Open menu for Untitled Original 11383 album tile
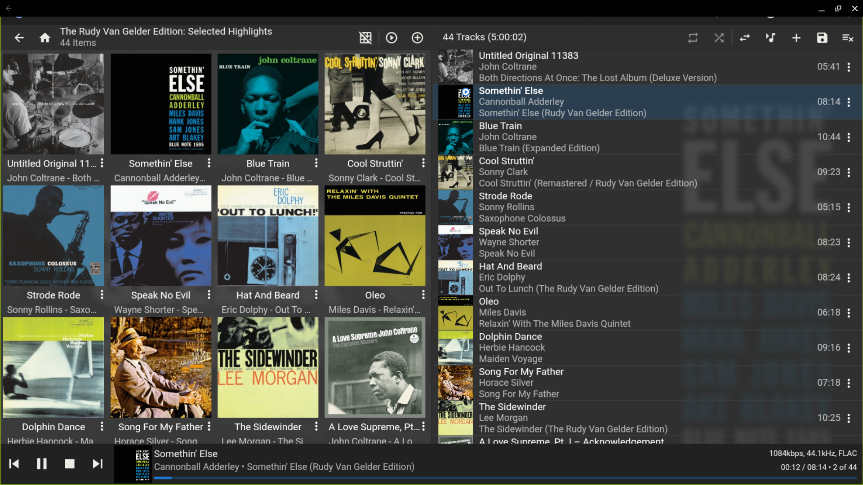This screenshot has height=485, width=863. pyautogui.click(x=102, y=163)
